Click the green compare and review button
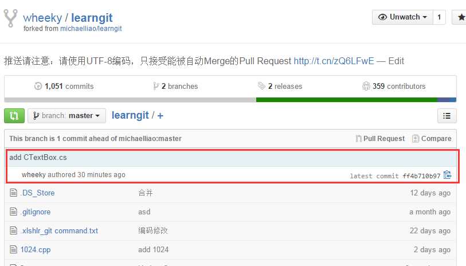 point(14,116)
